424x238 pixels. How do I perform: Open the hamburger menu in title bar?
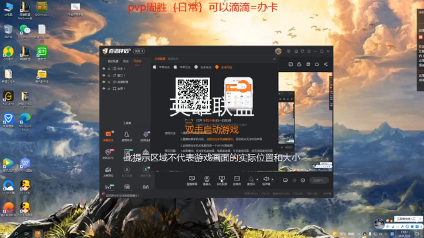309,51
